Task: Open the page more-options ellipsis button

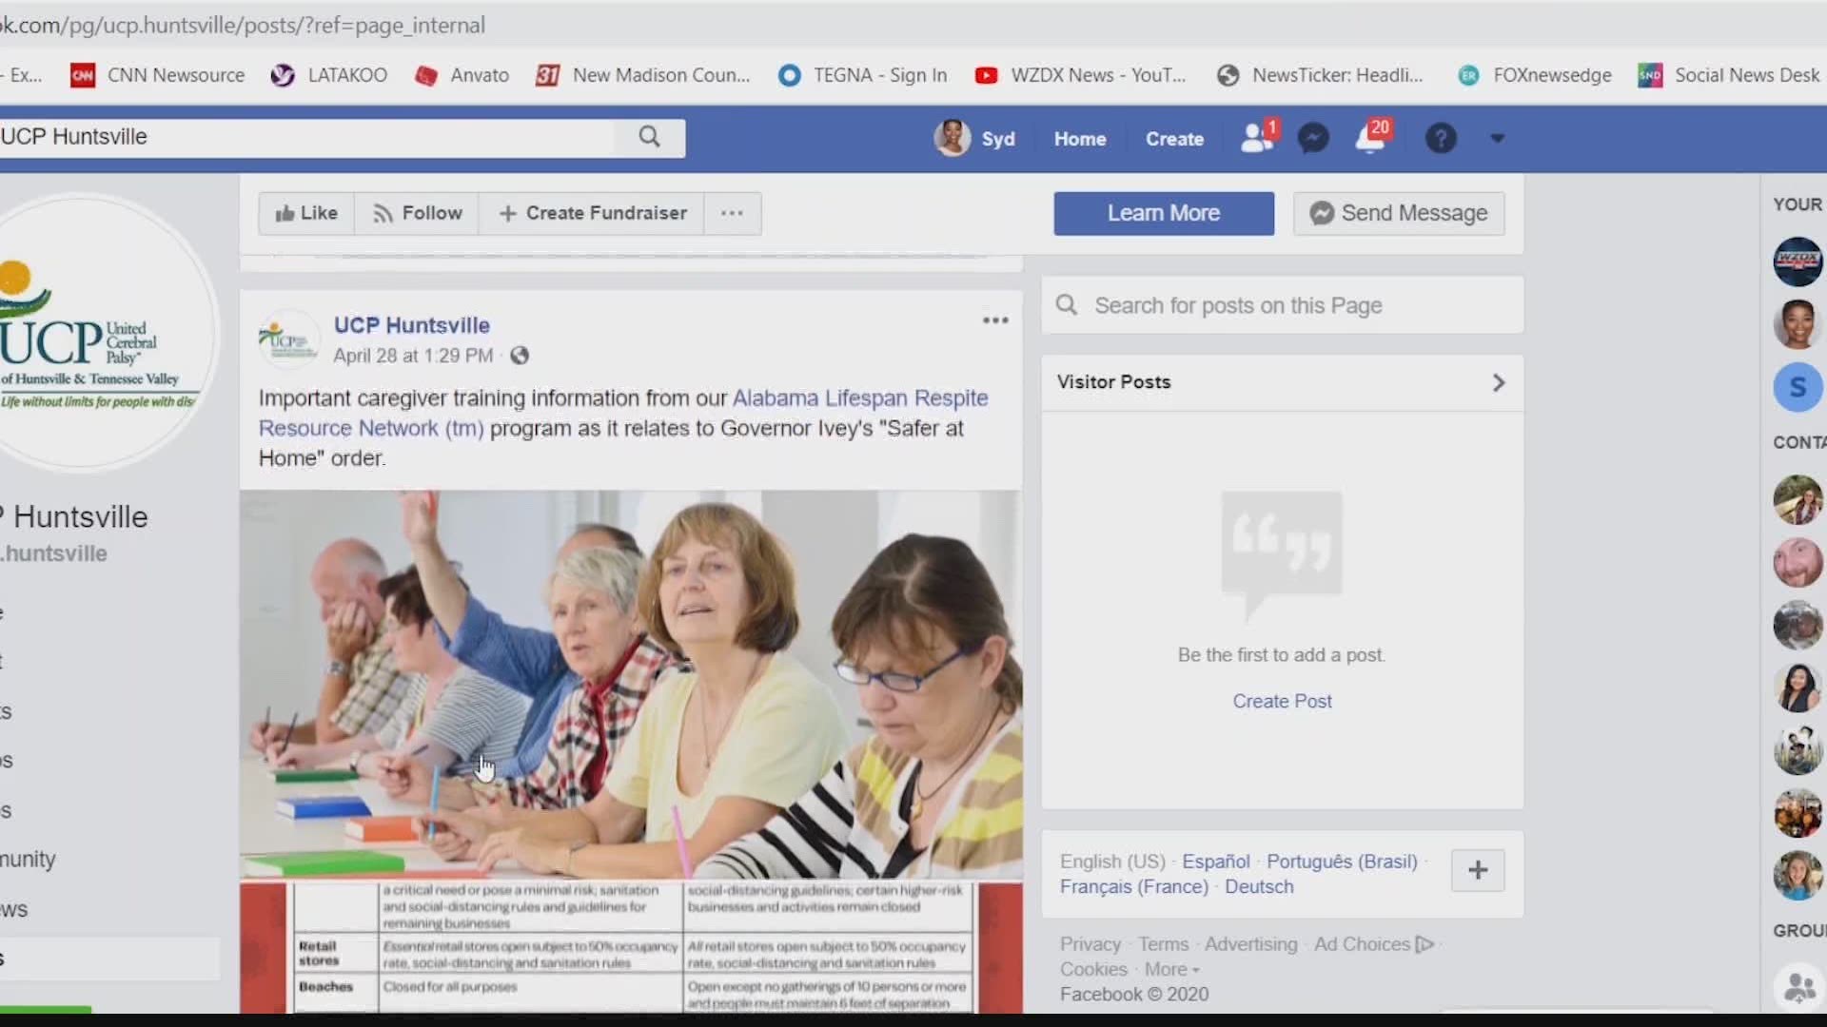Action: (x=732, y=213)
